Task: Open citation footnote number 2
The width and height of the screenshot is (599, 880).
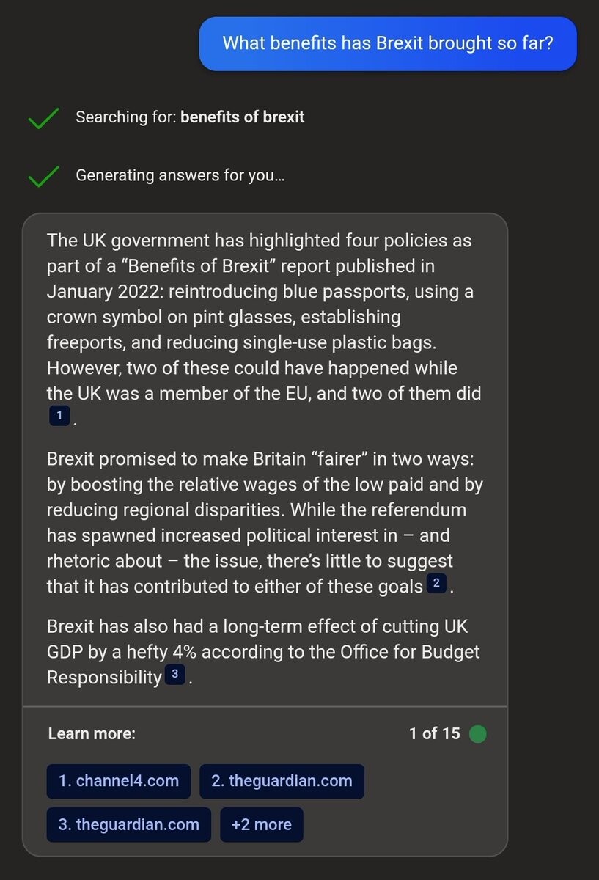Action: 436,584
